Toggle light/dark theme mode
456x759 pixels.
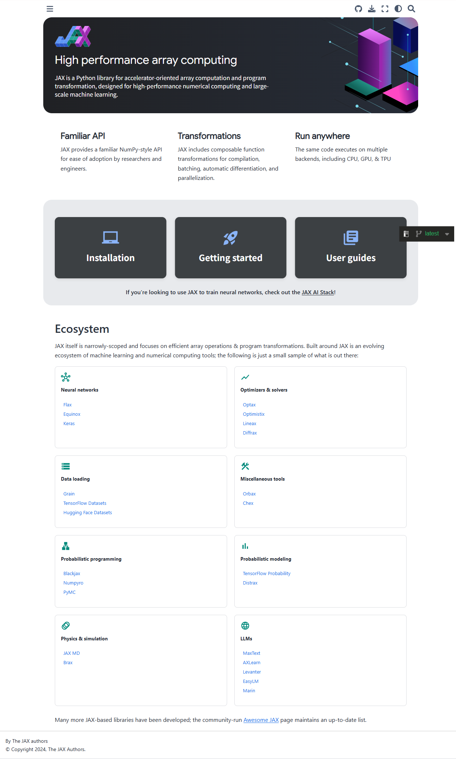coord(398,9)
